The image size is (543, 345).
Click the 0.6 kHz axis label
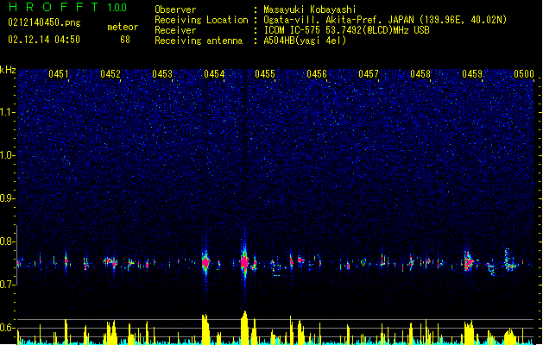click(7, 328)
